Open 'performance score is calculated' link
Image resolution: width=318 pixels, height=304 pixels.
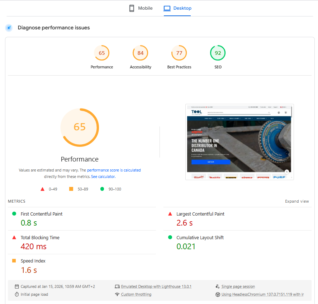tap(114, 170)
